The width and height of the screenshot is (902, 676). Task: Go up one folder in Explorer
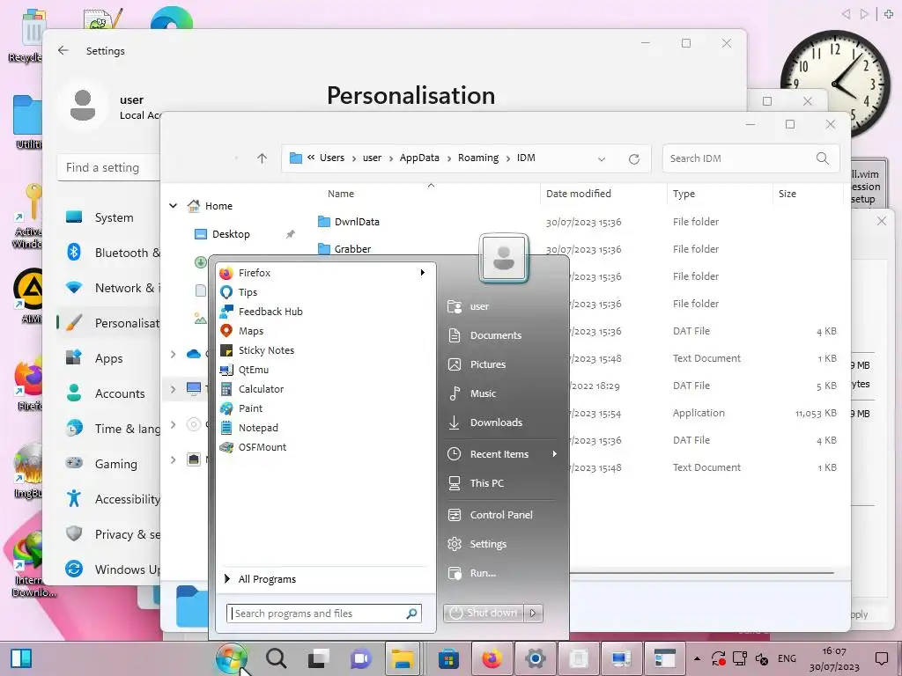pos(262,158)
